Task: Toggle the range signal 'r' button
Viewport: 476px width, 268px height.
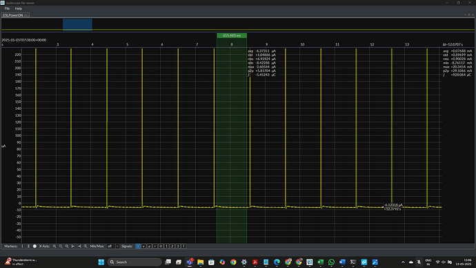Action: coord(155,246)
